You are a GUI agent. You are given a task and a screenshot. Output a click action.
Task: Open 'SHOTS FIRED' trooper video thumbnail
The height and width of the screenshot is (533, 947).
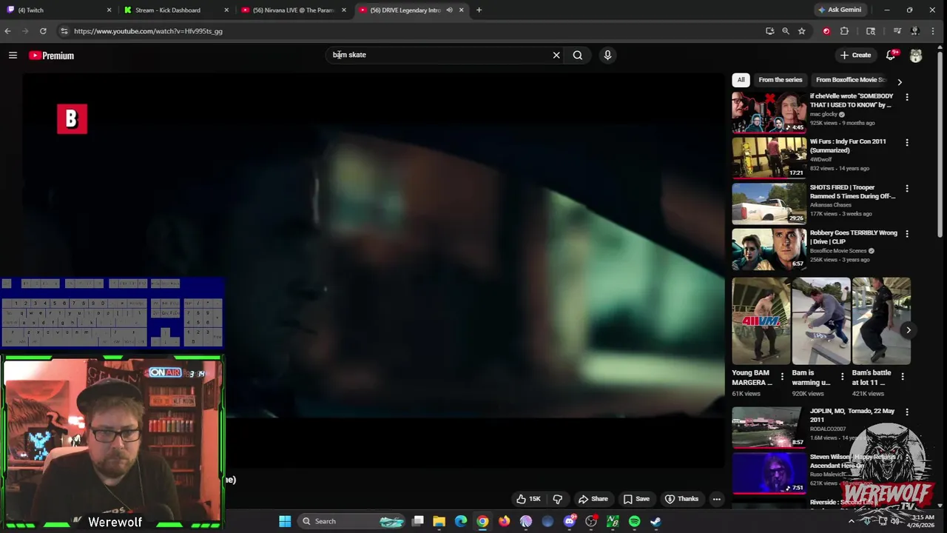[769, 203]
